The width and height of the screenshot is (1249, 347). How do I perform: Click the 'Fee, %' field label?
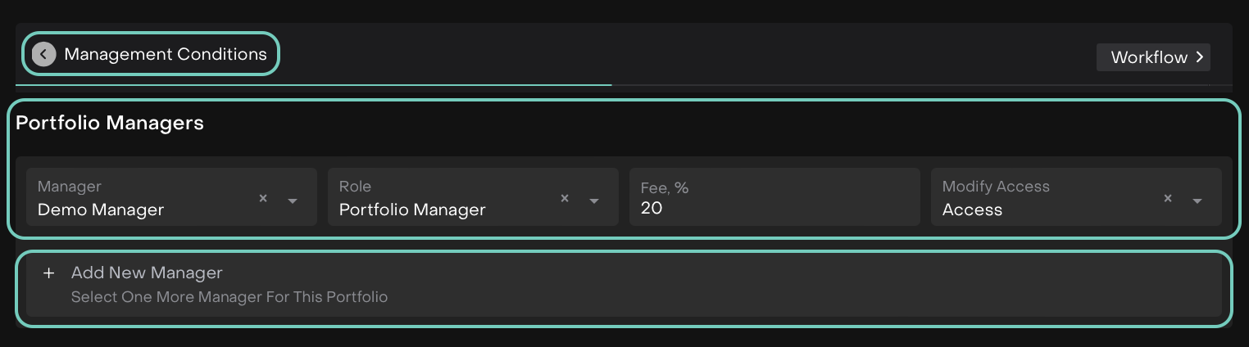click(x=665, y=188)
